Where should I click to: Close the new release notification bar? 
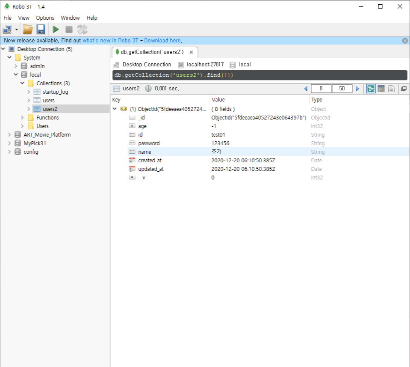tap(405, 41)
